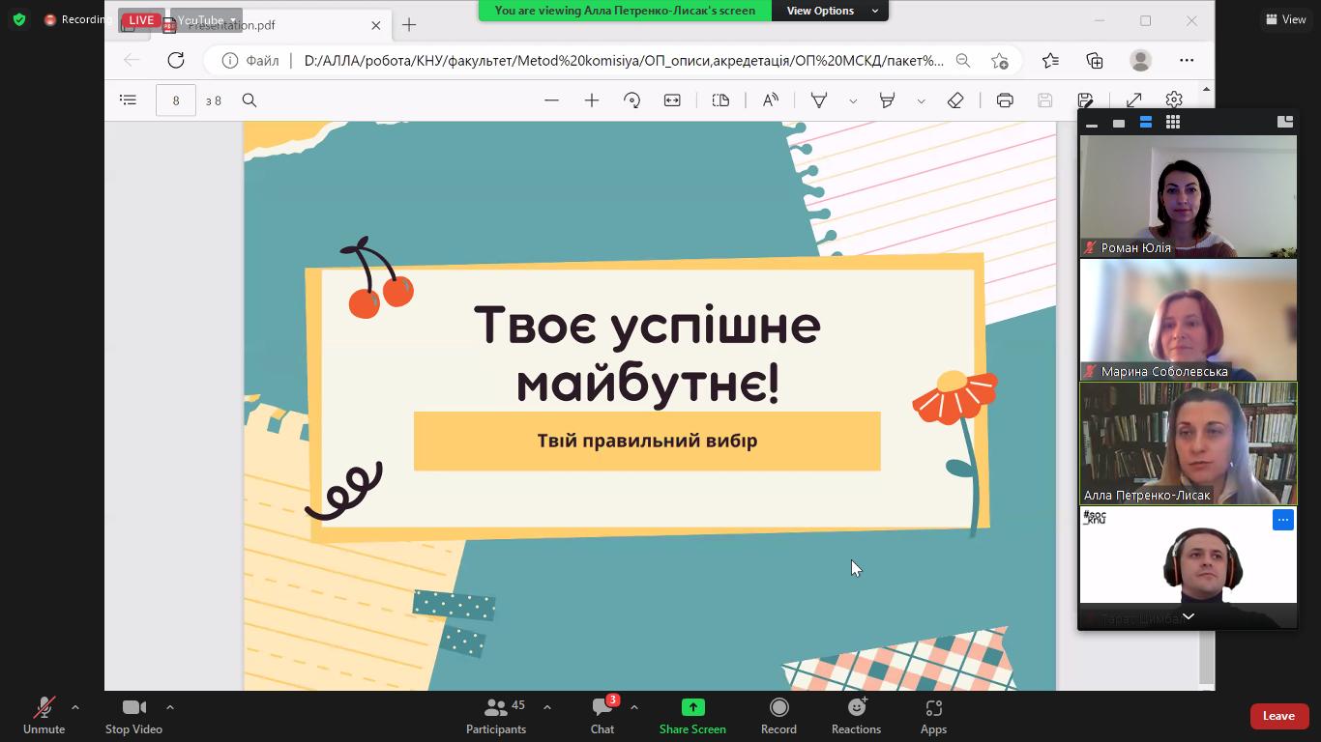Expand audio options arrow beside Unmute
This screenshot has height=742, width=1321.
click(75, 707)
